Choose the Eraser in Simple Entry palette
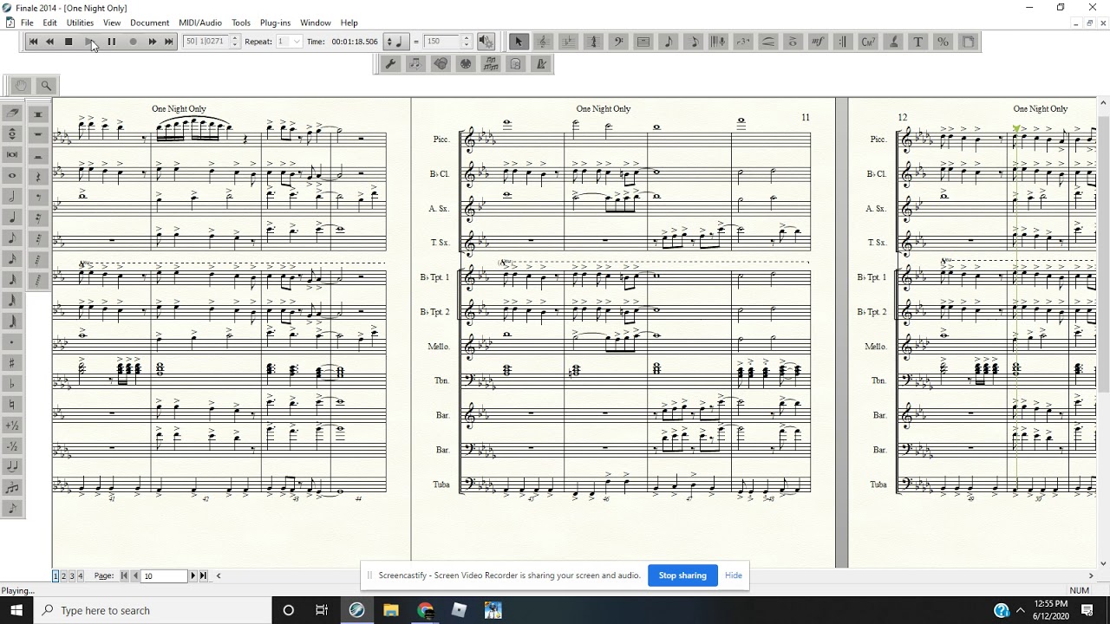The image size is (1110, 624). coord(12,114)
